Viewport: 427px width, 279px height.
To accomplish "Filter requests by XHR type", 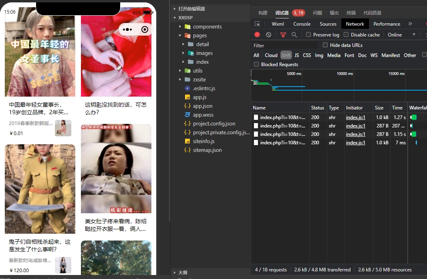I will 286,55.
